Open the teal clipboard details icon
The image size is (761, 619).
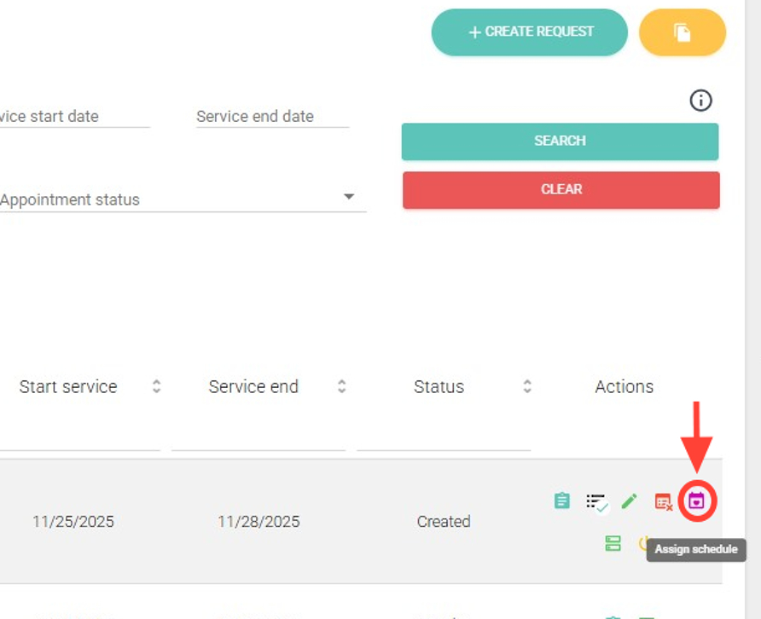click(561, 501)
